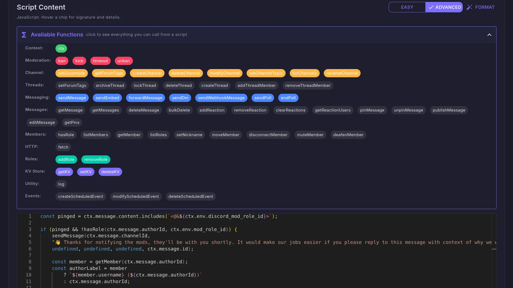Select the ctx context chip
Screen dimensions: 513x288
click(61, 49)
